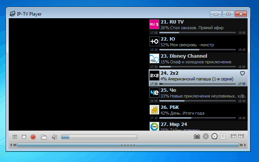Image resolution: width=259 pixels, height=162 pixels.
Task: Click the 2x2 channel logo
Action: point(154,75)
